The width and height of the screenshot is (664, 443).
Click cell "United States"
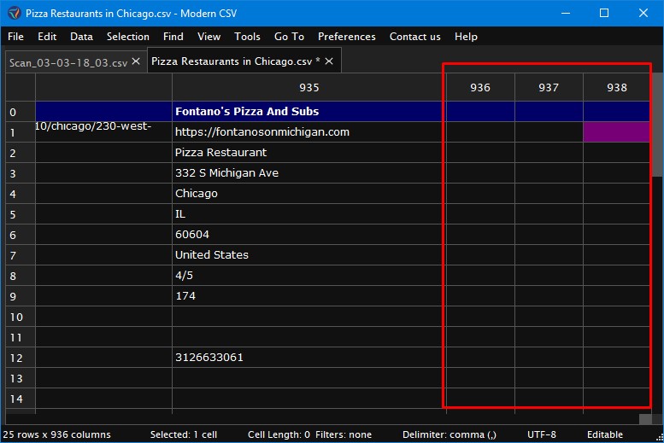(309, 255)
